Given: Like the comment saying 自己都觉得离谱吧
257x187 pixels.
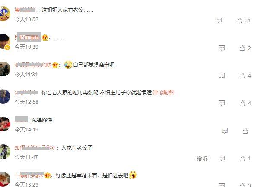Looking at the screenshot, I should (242, 76).
